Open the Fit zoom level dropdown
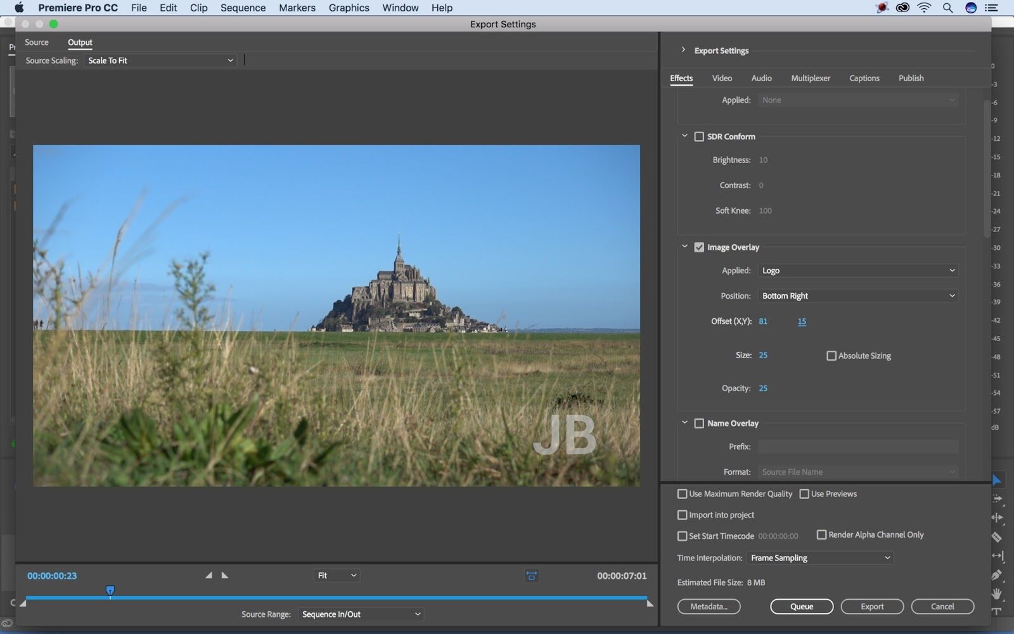Image resolution: width=1014 pixels, height=634 pixels. [337, 575]
